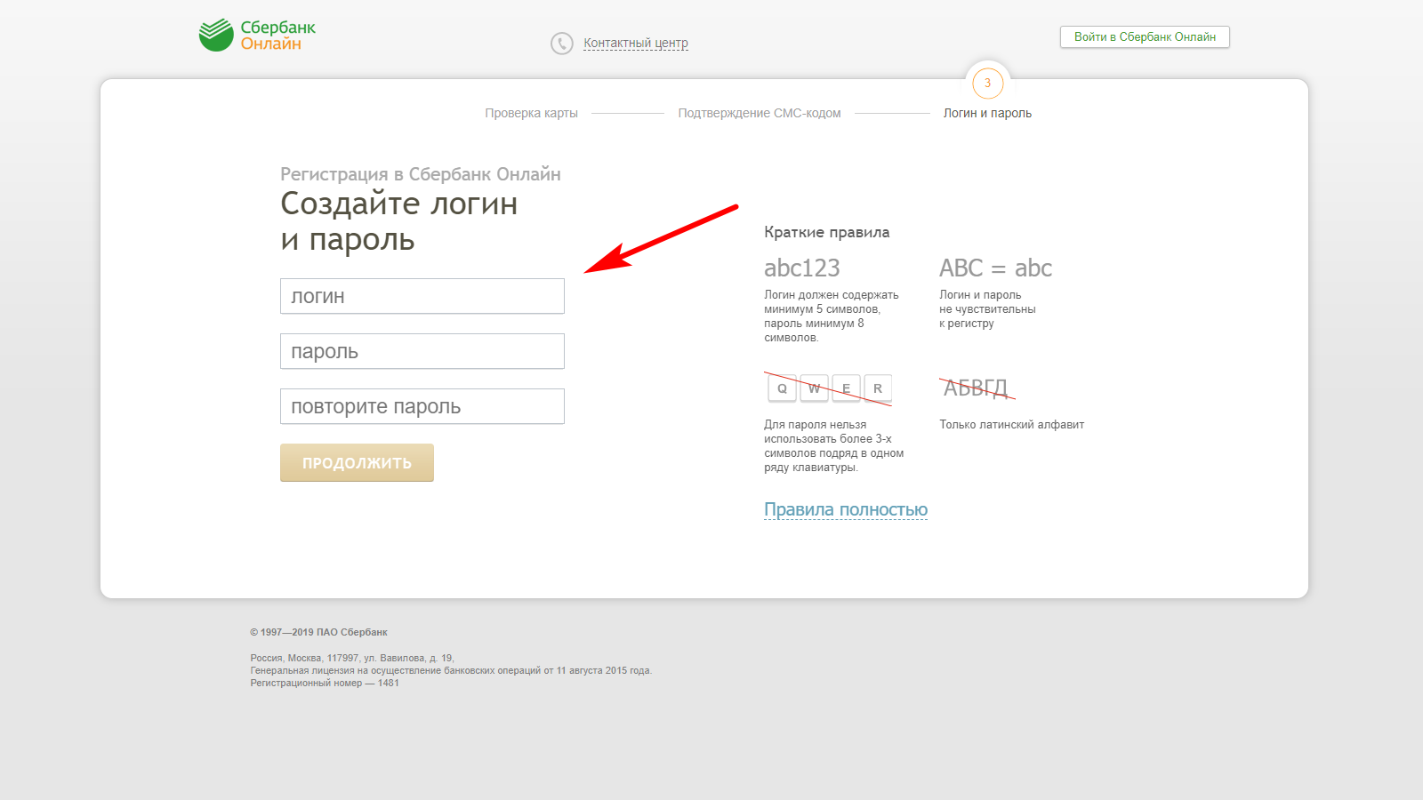Click the Проверка карты step label
The height and width of the screenshot is (800, 1423).
531,113
